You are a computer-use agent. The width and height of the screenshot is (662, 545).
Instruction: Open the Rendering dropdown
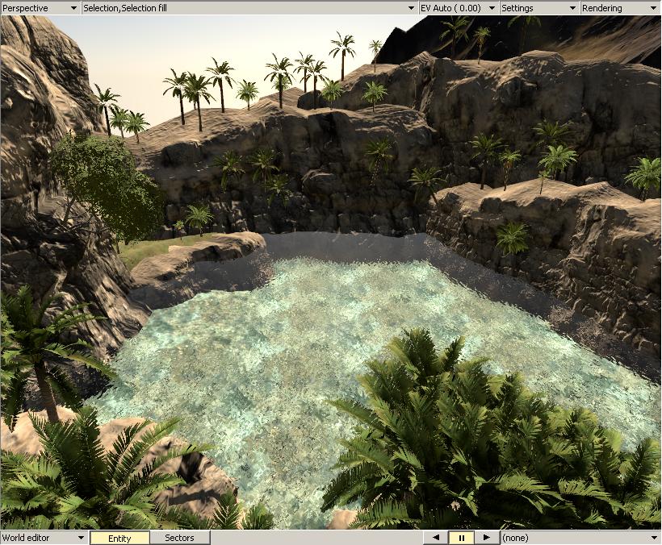620,8
